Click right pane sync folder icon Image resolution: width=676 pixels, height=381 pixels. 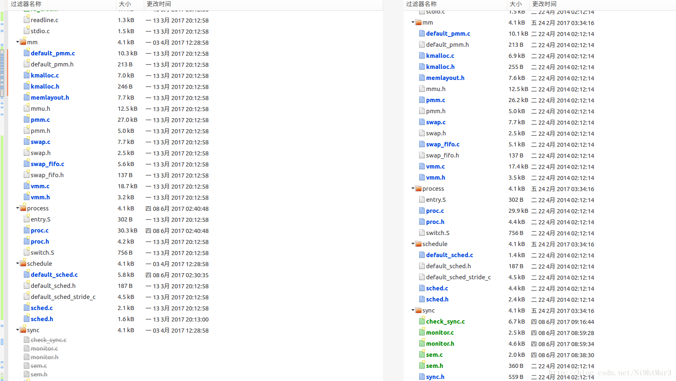[x=418, y=310]
